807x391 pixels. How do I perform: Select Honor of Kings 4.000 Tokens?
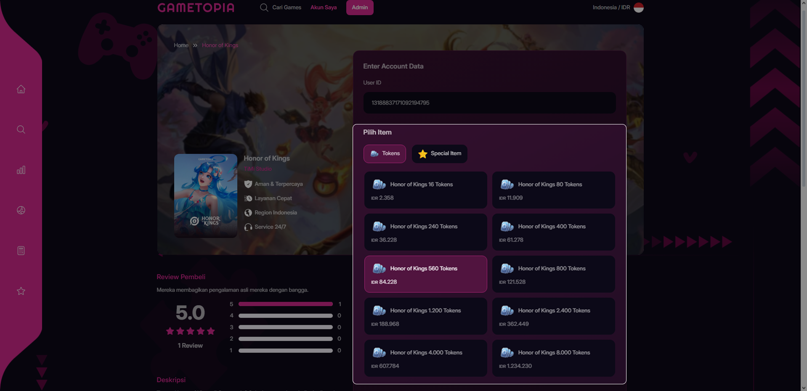point(425,358)
